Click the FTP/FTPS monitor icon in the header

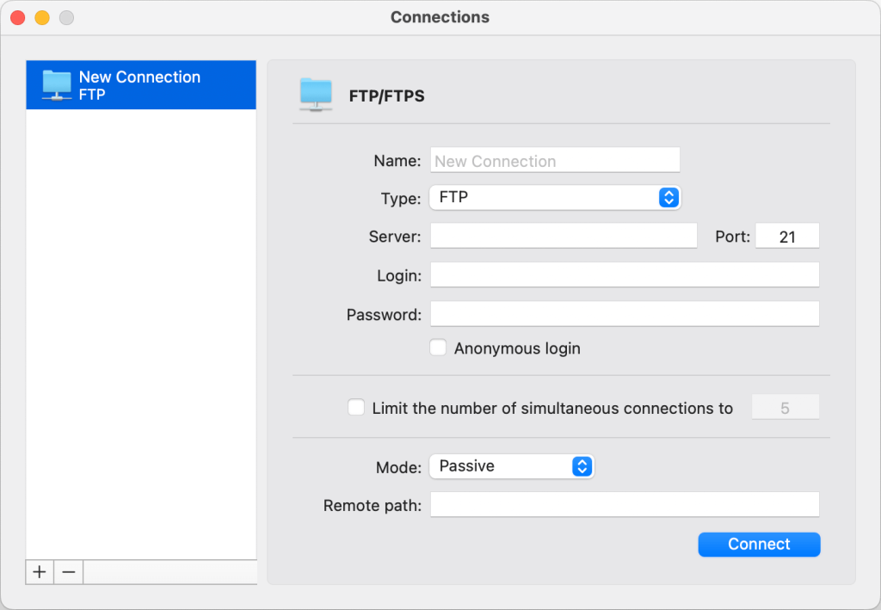317,96
